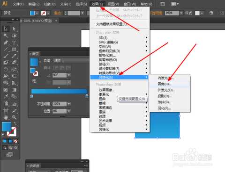The height and width of the screenshot is (172, 225).
Task: Select the Slice tool
Action: [14, 111]
